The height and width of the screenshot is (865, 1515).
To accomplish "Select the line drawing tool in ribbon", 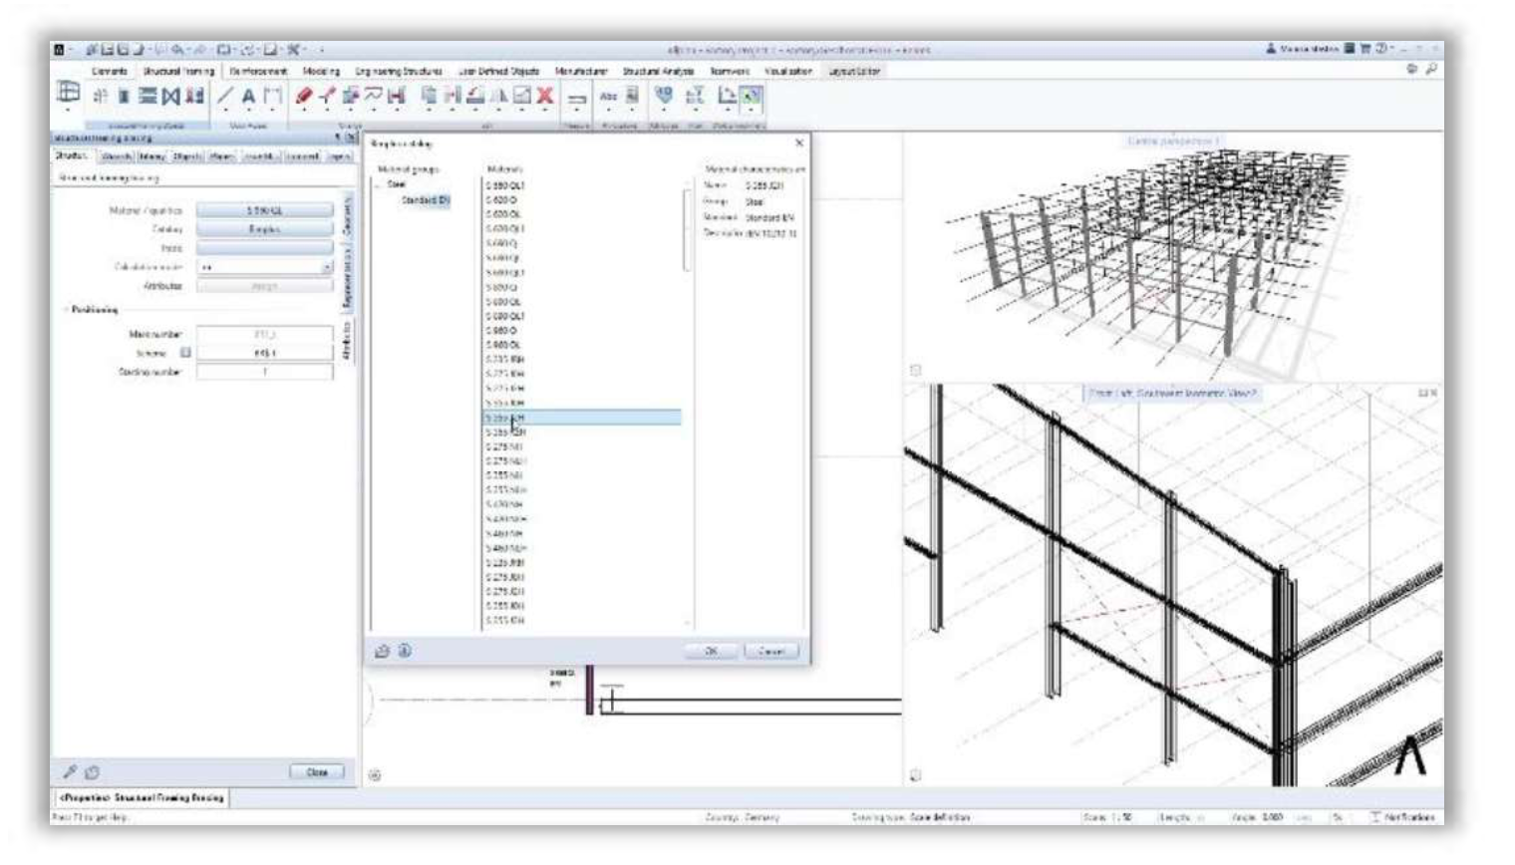I will pyautogui.click(x=225, y=96).
